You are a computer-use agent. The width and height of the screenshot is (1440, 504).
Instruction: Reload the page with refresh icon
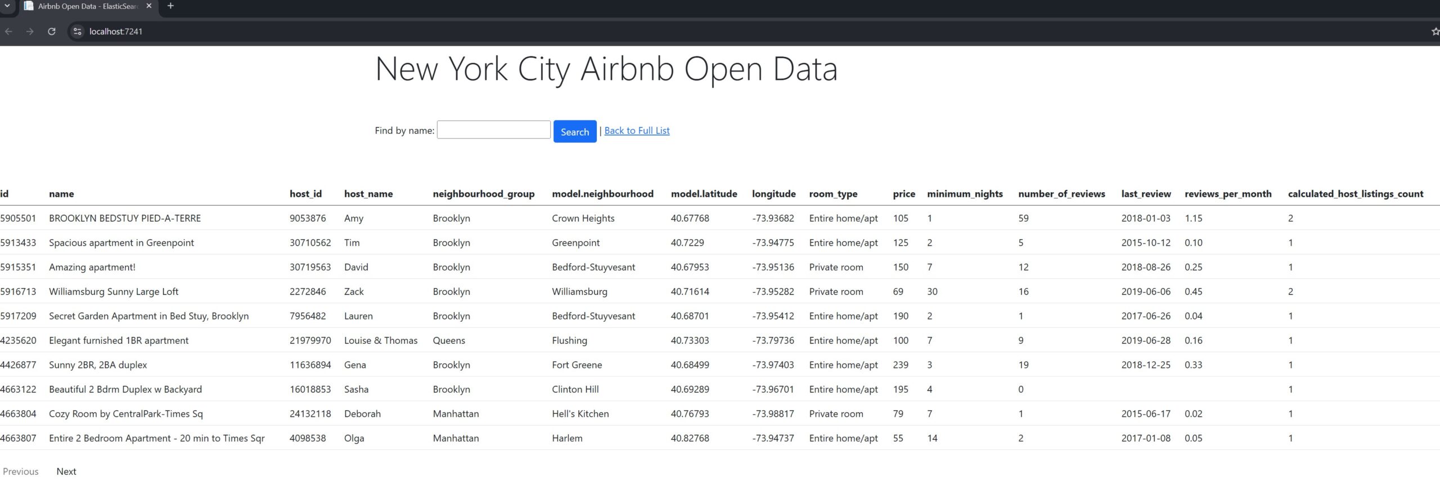click(x=52, y=31)
